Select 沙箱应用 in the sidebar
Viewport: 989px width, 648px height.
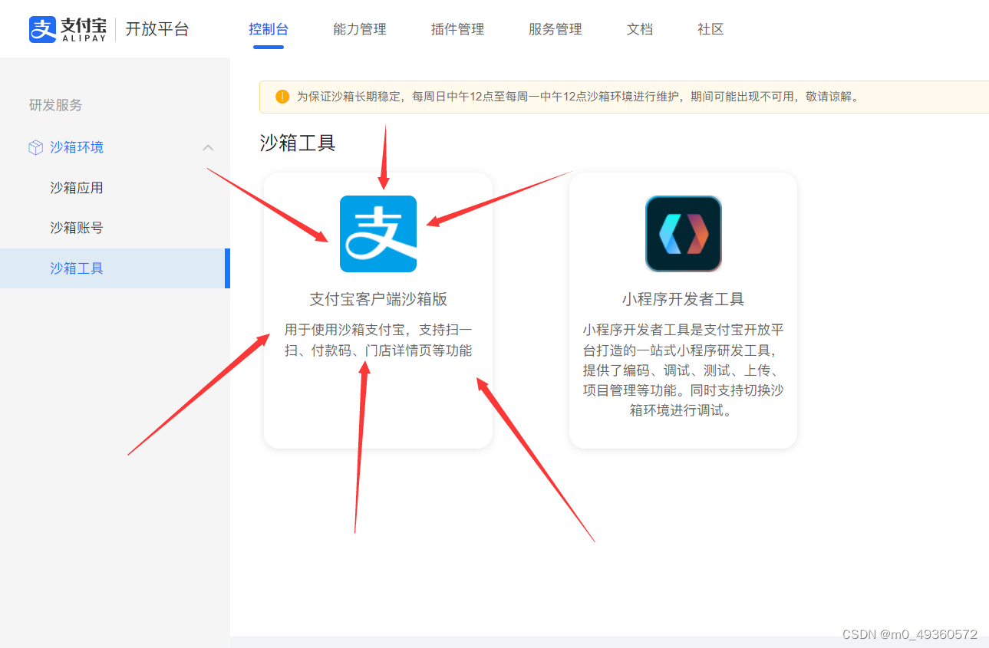tap(77, 188)
